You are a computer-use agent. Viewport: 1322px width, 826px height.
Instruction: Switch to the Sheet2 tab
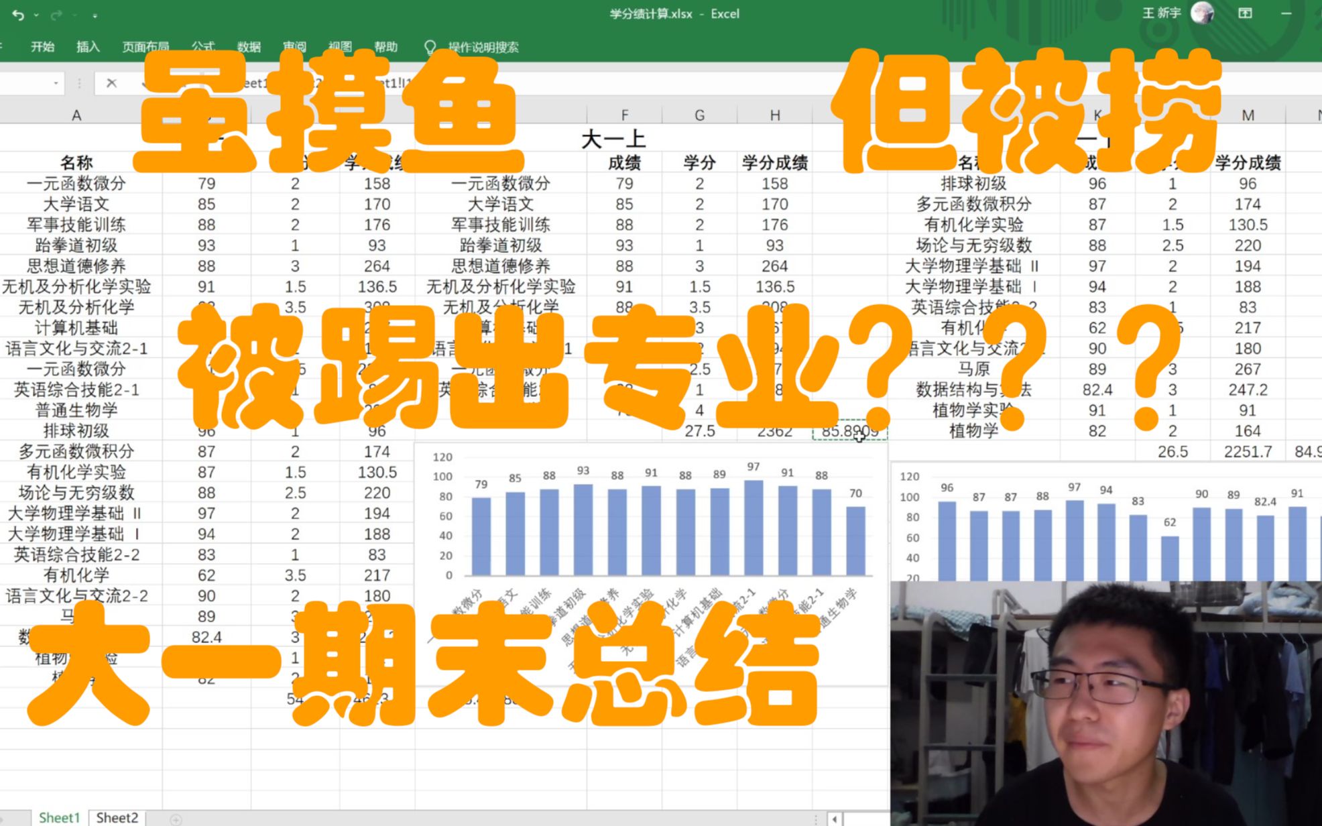coord(117,817)
